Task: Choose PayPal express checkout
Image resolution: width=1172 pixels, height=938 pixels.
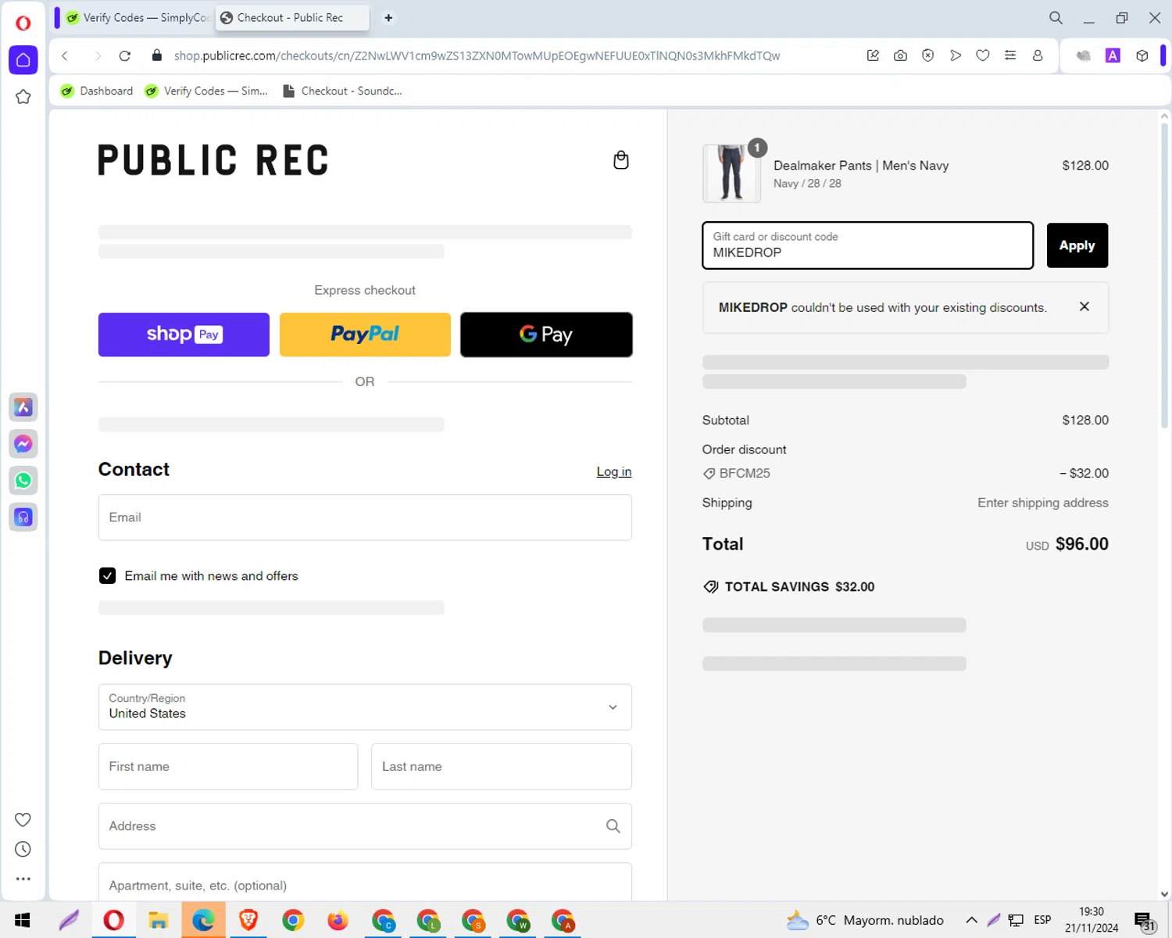Action: coord(365,335)
